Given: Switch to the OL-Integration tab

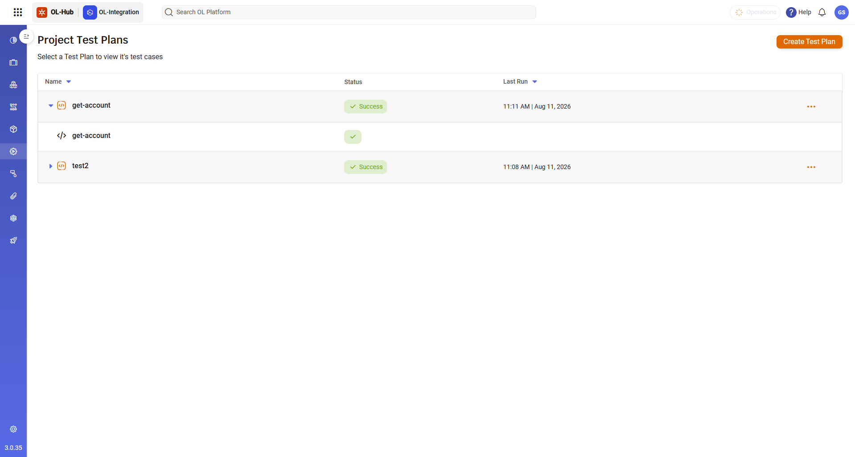Looking at the screenshot, I should click(x=111, y=12).
